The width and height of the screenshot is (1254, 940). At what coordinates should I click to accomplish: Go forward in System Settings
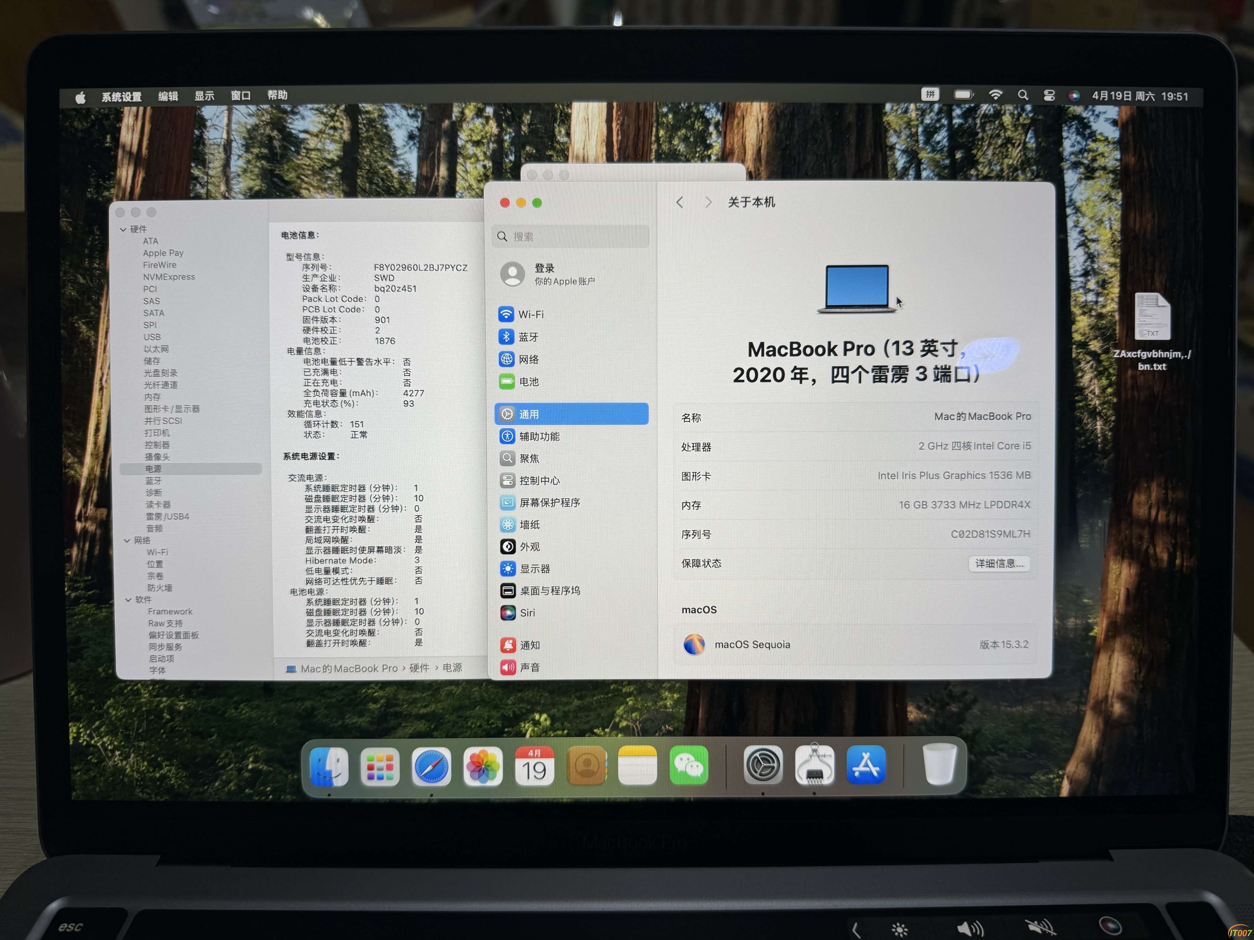708,202
